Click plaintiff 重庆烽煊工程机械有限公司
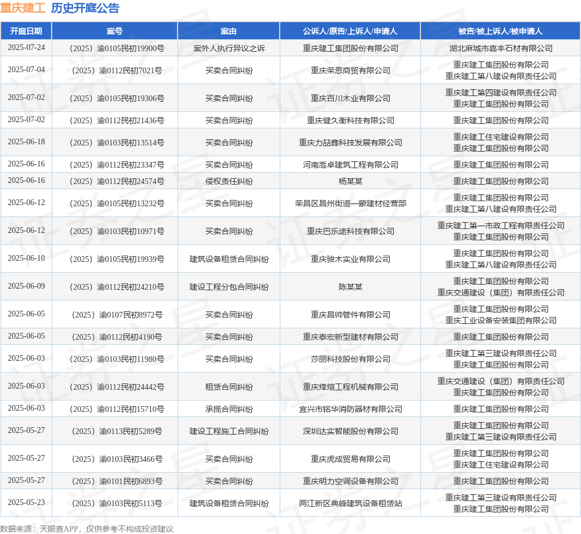 351,387
